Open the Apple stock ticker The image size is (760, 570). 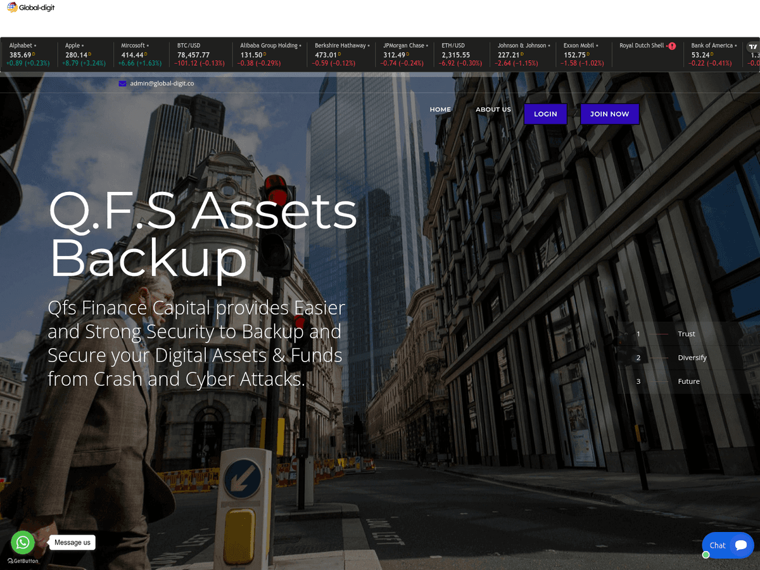coord(85,54)
